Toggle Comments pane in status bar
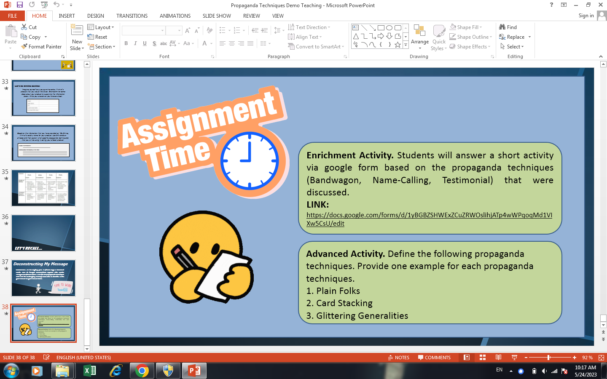Screen dimensions: 607x379 click(x=434, y=358)
